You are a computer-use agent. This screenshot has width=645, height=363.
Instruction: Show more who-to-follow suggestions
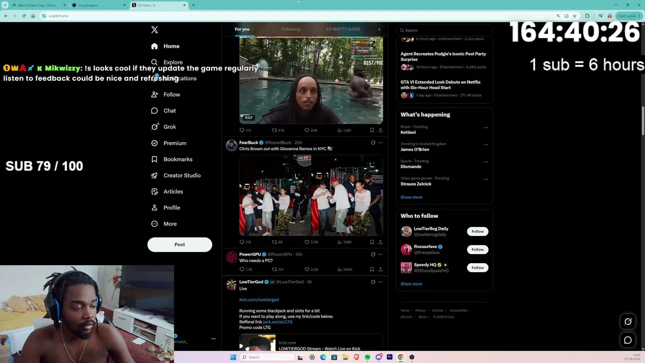(411, 284)
